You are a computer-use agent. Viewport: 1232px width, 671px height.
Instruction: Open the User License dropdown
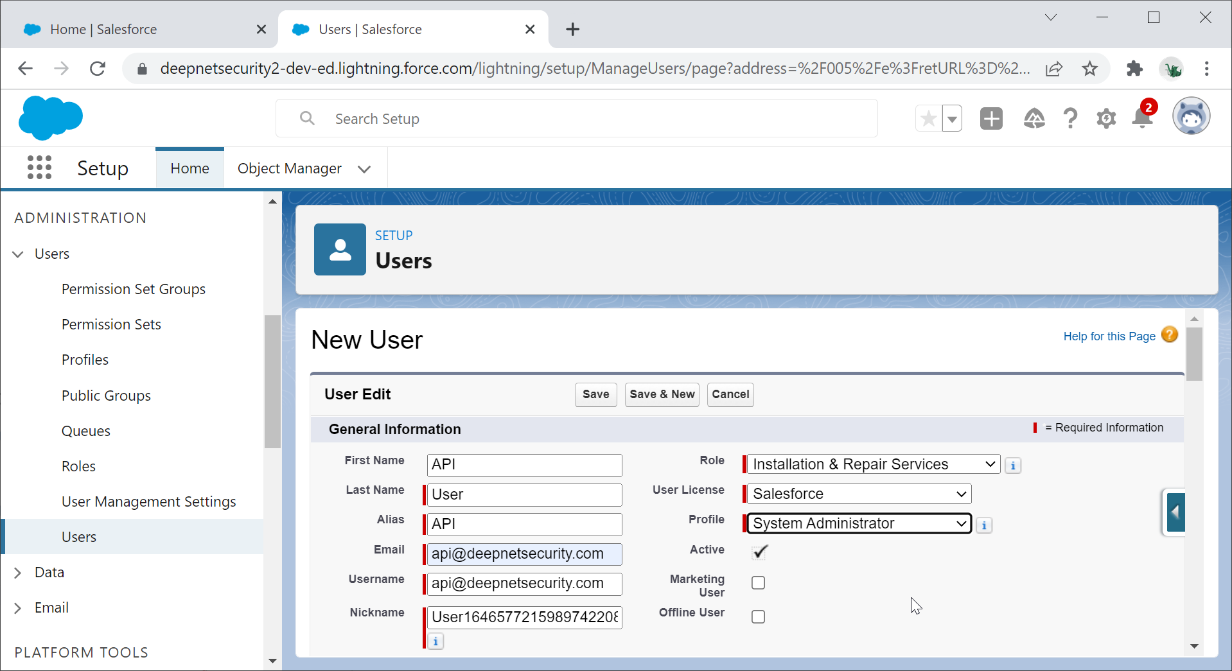[x=858, y=494]
